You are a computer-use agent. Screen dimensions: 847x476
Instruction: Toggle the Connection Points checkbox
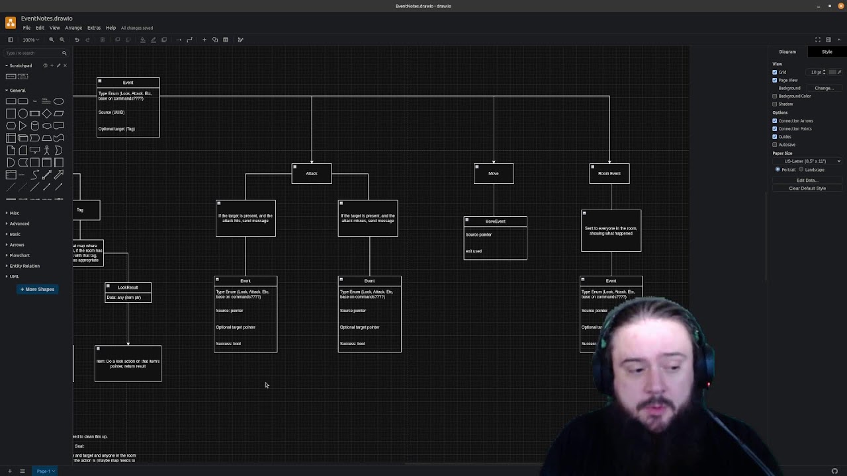click(x=775, y=129)
